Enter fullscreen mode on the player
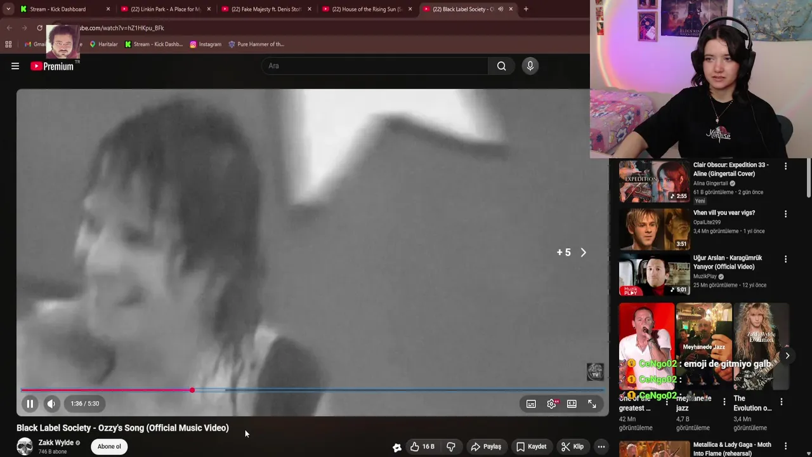The width and height of the screenshot is (812, 457). 592,404
